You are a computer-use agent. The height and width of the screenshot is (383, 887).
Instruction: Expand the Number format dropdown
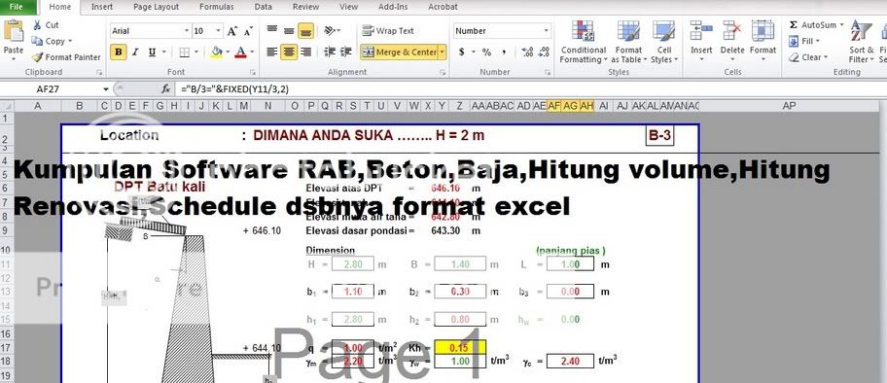click(x=547, y=31)
